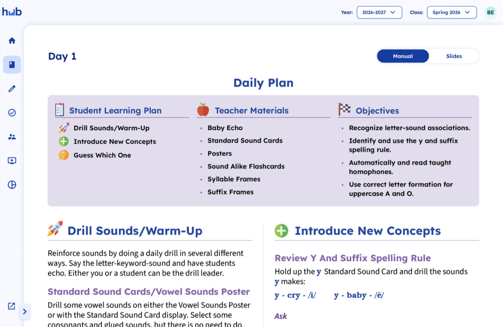The height and width of the screenshot is (327, 503).
Task: Click the external link icon in sidebar
Action: 11,306
